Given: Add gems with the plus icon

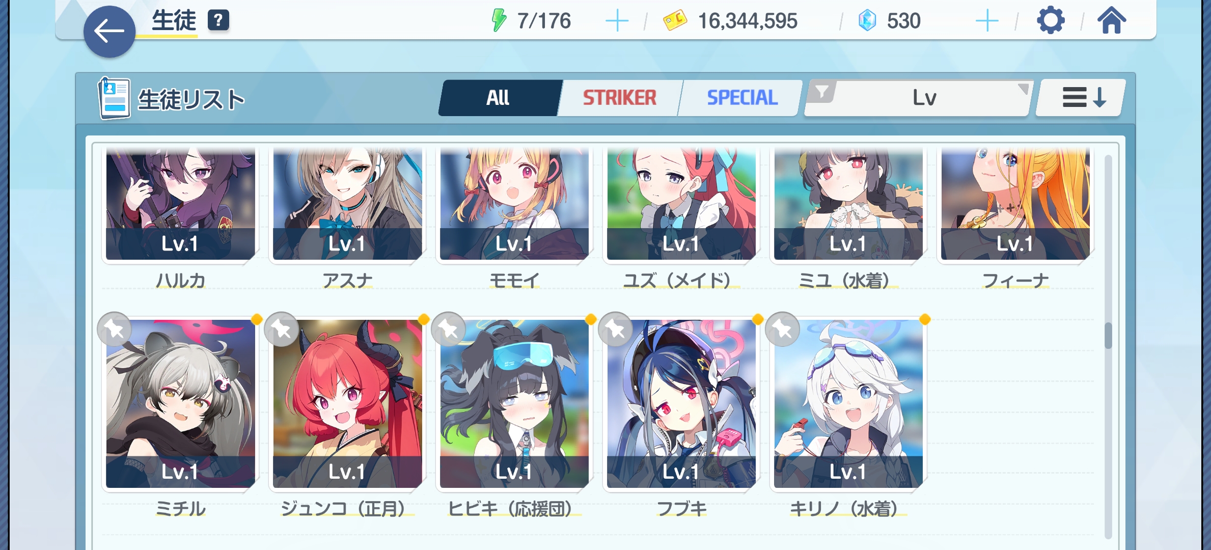Looking at the screenshot, I should (987, 21).
